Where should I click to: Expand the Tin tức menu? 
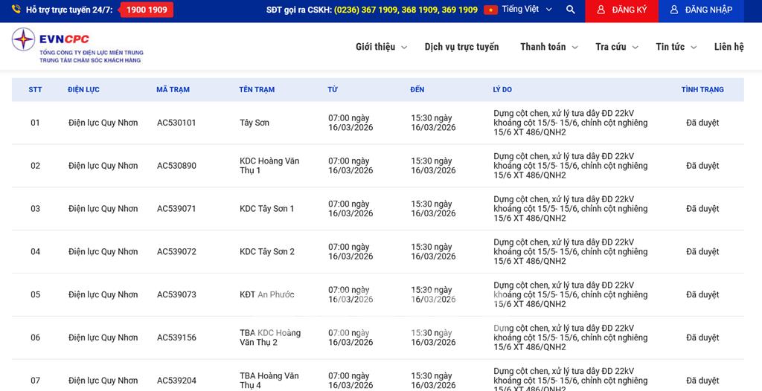point(676,47)
